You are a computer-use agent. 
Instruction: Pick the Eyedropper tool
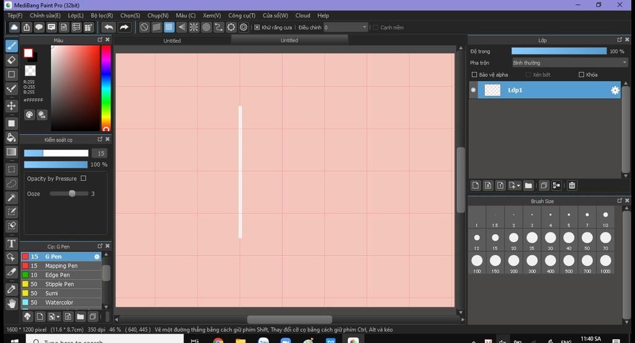pos(11,289)
